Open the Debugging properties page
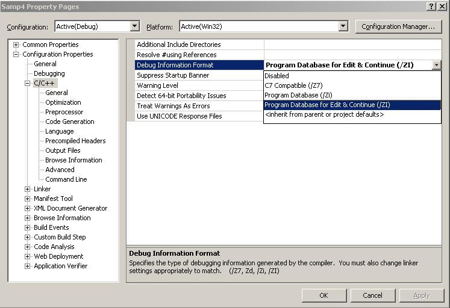The width and height of the screenshot is (450, 308). click(x=49, y=73)
